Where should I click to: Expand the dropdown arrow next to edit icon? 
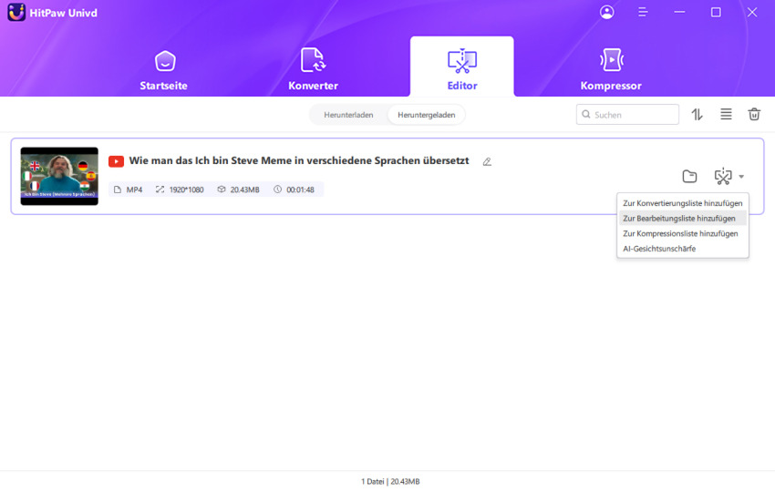pyautogui.click(x=741, y=177)
